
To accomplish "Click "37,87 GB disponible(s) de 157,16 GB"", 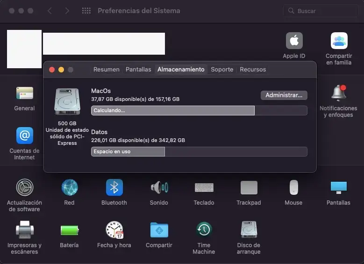I will [x=136, y=99].
